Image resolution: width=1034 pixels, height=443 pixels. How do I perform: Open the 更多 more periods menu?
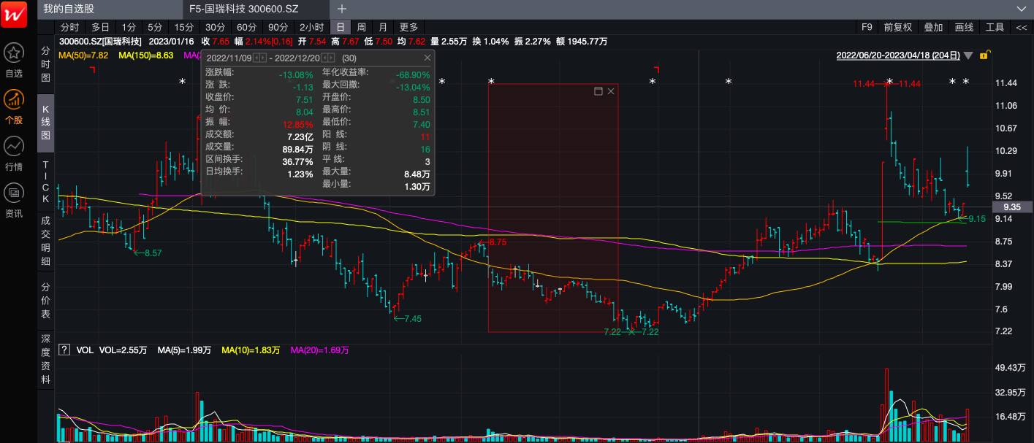point(409,27)
